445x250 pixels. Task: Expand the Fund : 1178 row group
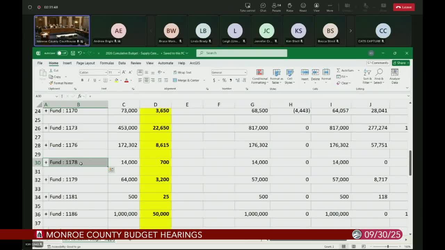[46, 162]
